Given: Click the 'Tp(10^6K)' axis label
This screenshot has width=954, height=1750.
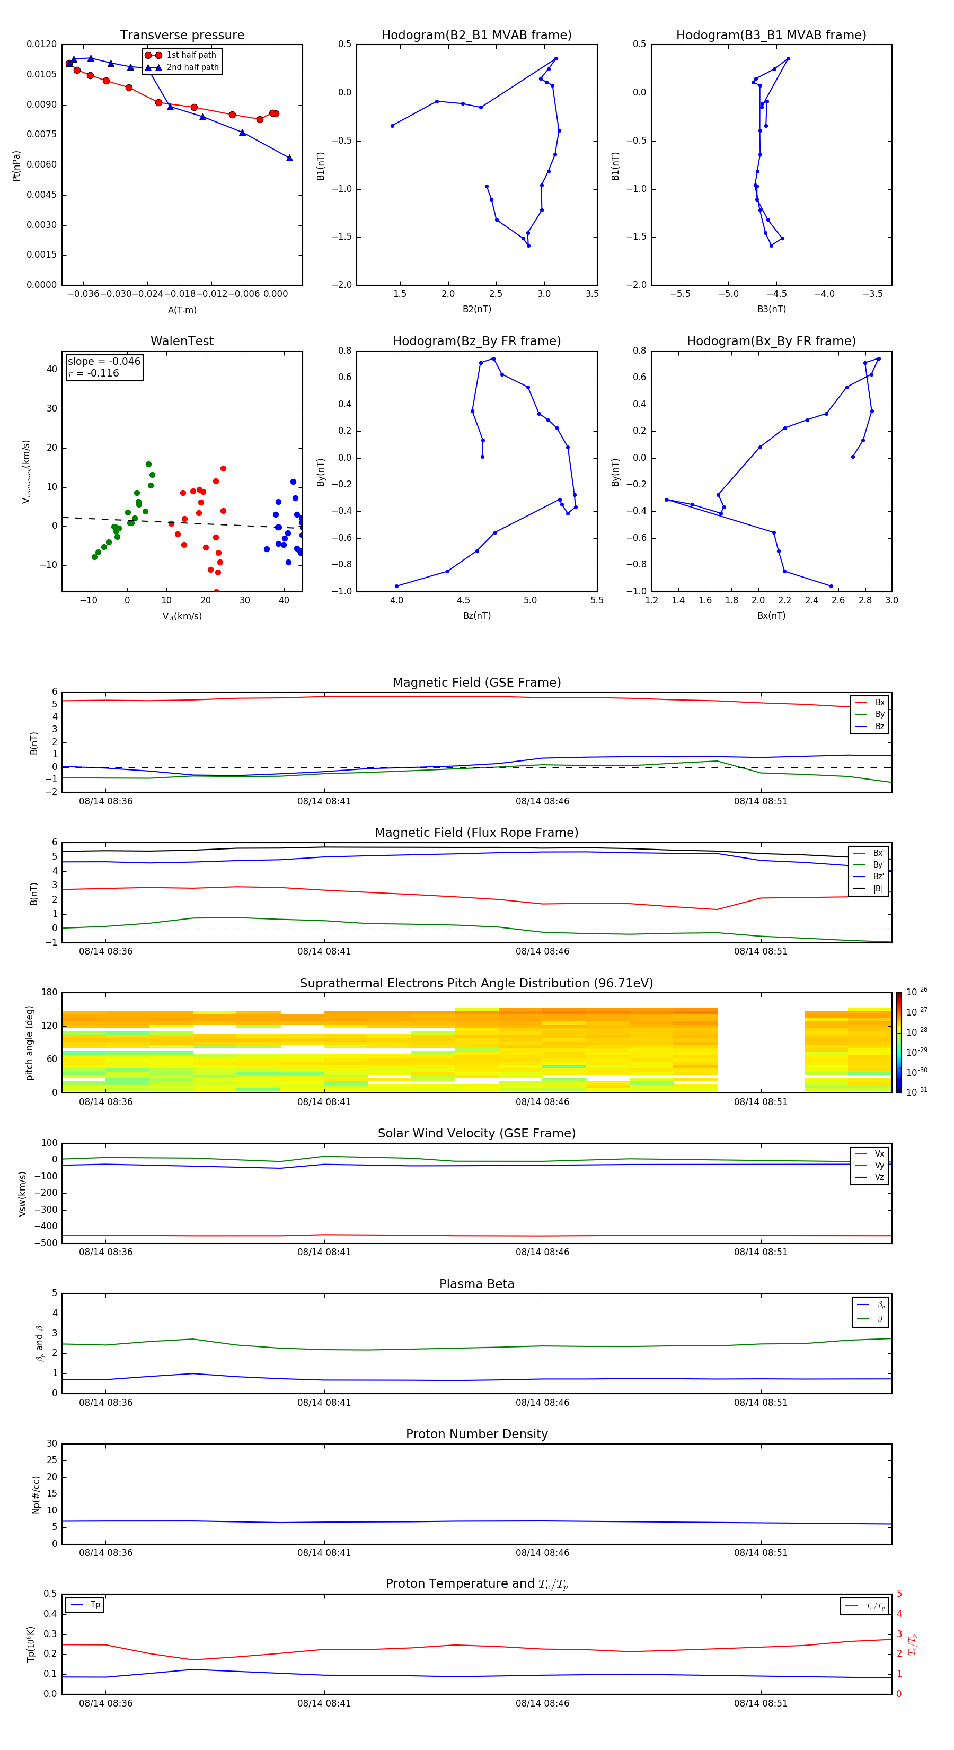Looking at the screenshot, I should coord(31,1644).
